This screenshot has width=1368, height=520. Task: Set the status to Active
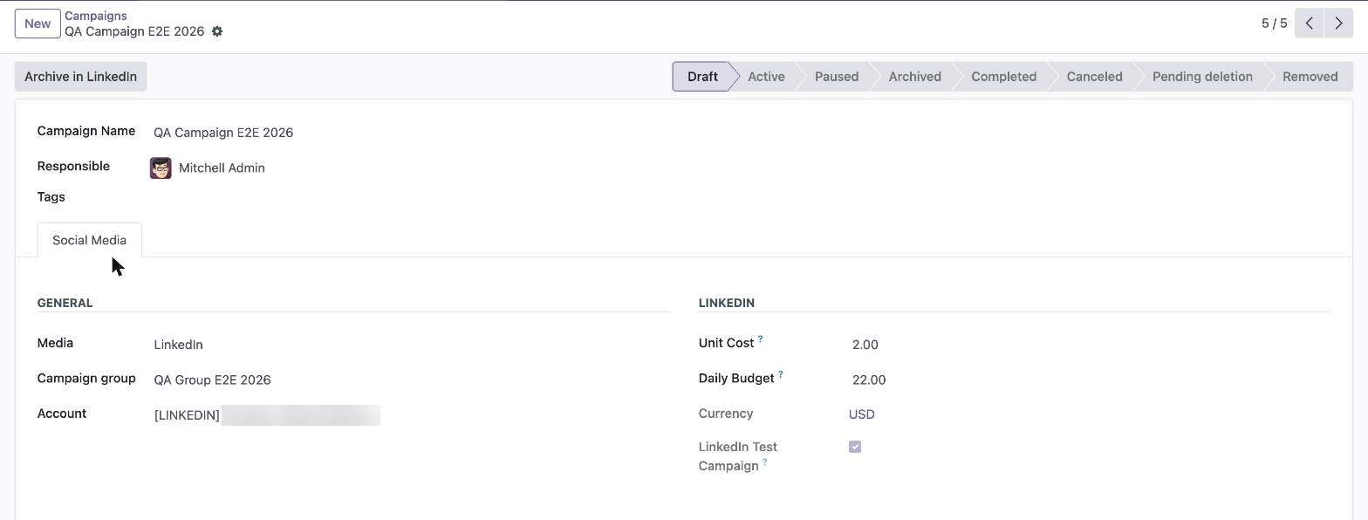[x=766, y=77]
